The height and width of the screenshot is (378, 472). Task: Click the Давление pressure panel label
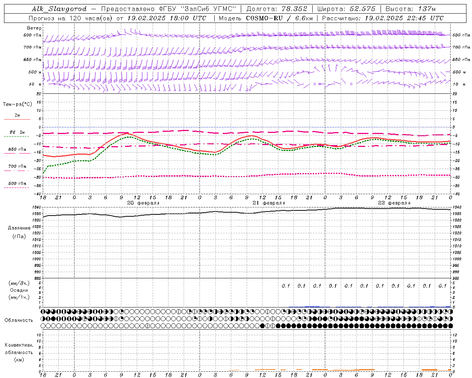pos(19,228)
